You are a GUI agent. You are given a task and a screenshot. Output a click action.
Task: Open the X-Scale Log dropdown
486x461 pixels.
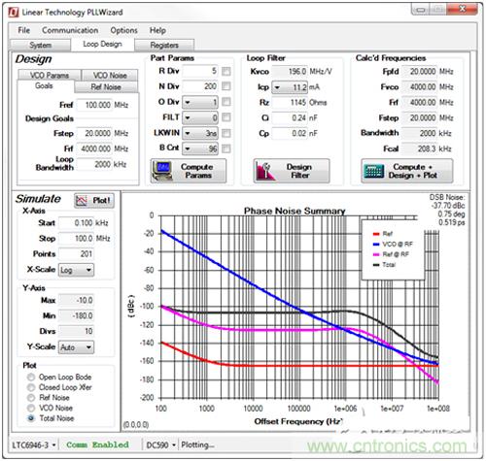pyautogui.click(x=76, y=270)
